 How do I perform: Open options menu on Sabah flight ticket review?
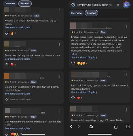click(x=60, y=76)
